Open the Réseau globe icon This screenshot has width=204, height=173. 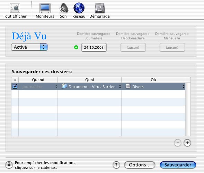[x=79, y=8]
